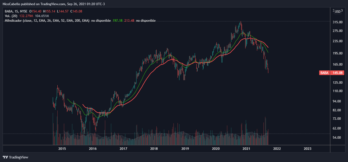The image size is (348, 162).
Task: Click the 82.00 price axis label
Action: pos(337,110)
